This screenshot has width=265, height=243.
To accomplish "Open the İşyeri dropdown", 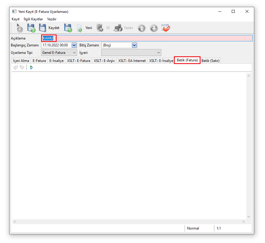I will pos(131,53).
